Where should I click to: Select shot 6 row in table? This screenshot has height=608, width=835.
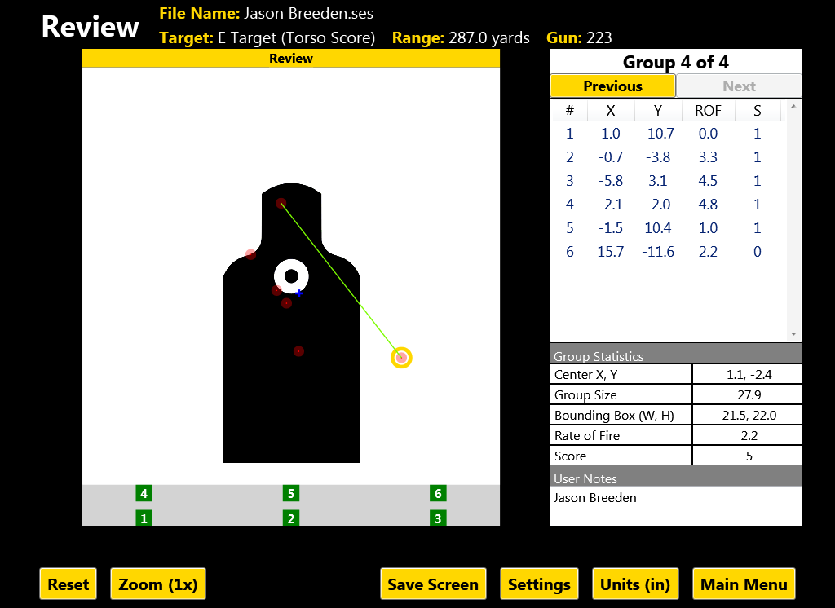click(669, 252)
